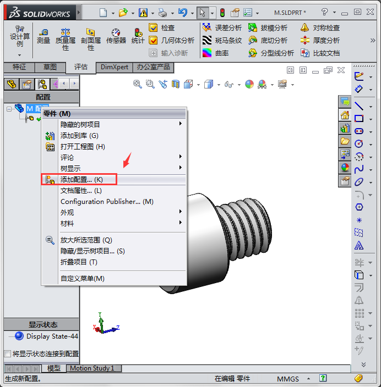Click 文档属性 in the context menu
The height and width of the screenshot is (387, 381).
coord(81,190)
